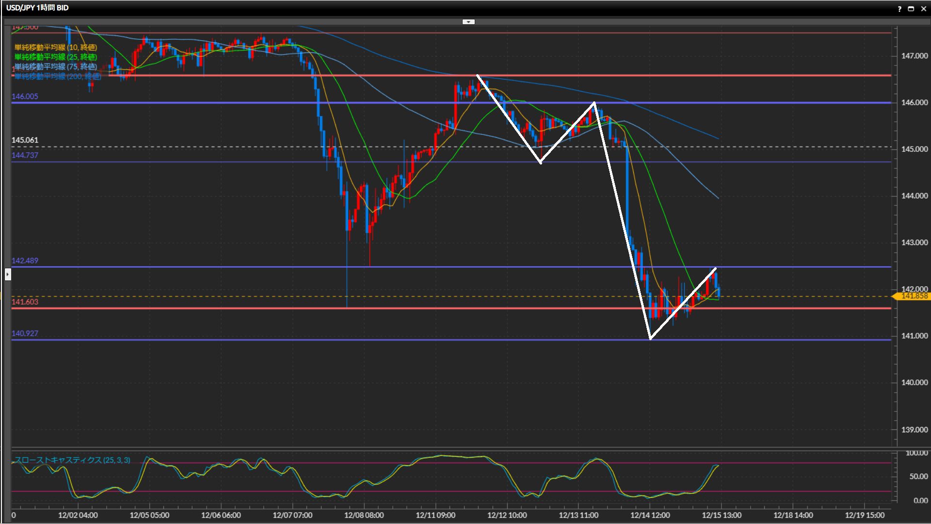Select the 10-period moving average legend
The width and height of the screenshot is (931, 524).
point(56,47)
